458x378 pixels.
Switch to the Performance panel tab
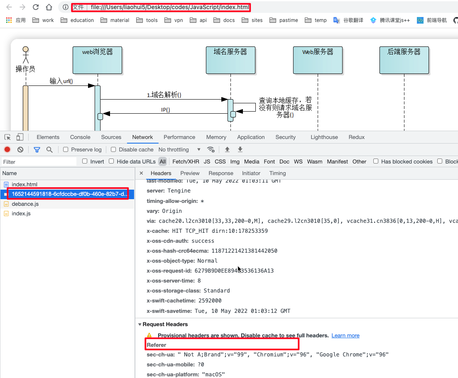pyautogui.click(x=179, y=137)
